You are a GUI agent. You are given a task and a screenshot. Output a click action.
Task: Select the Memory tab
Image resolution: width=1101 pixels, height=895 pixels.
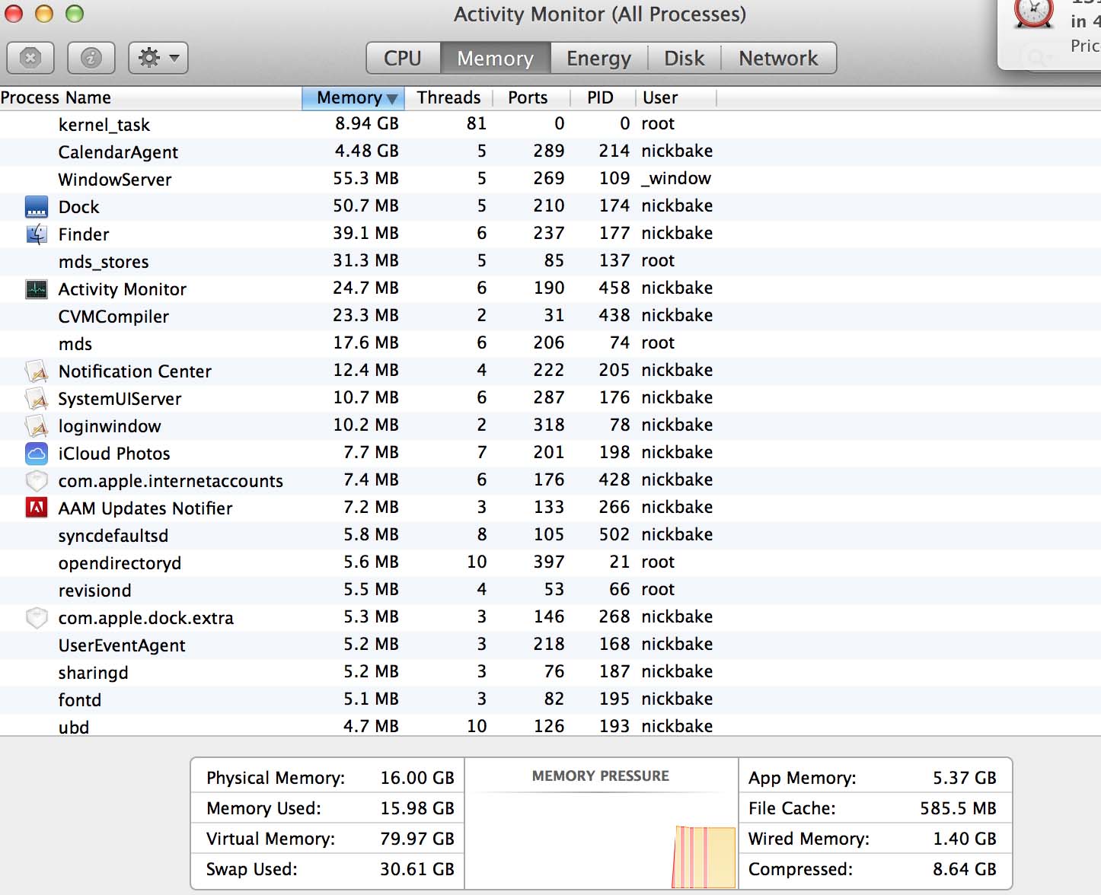496,58
